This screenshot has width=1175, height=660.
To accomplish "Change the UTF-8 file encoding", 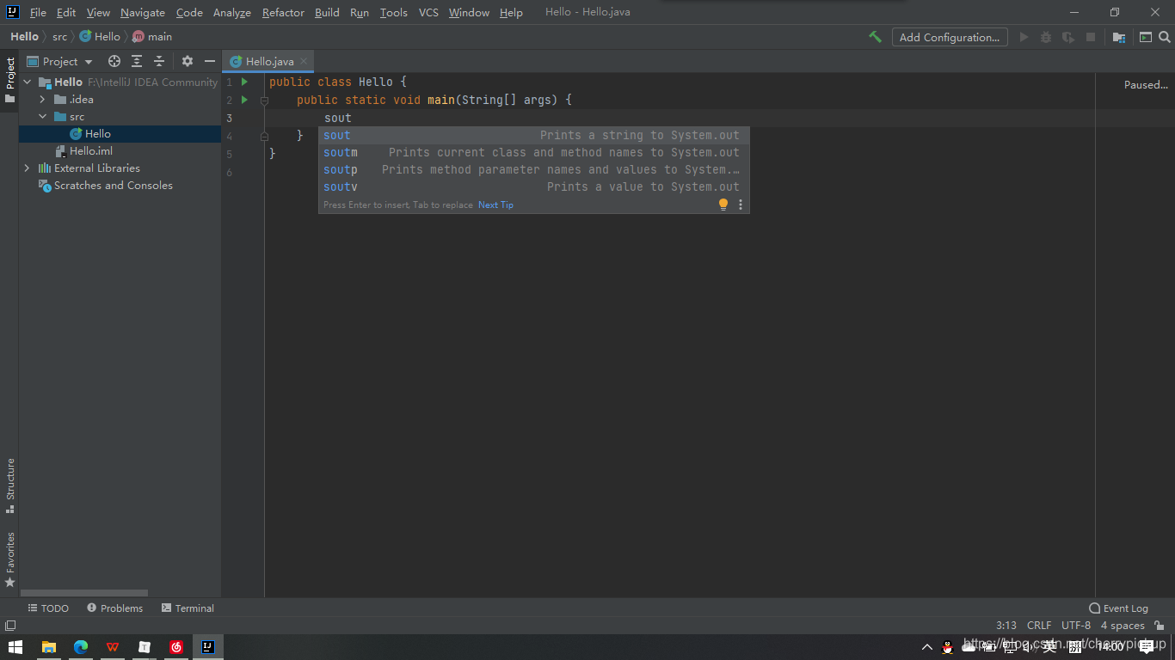I will pyautogui.click(x=1076, y=625).
